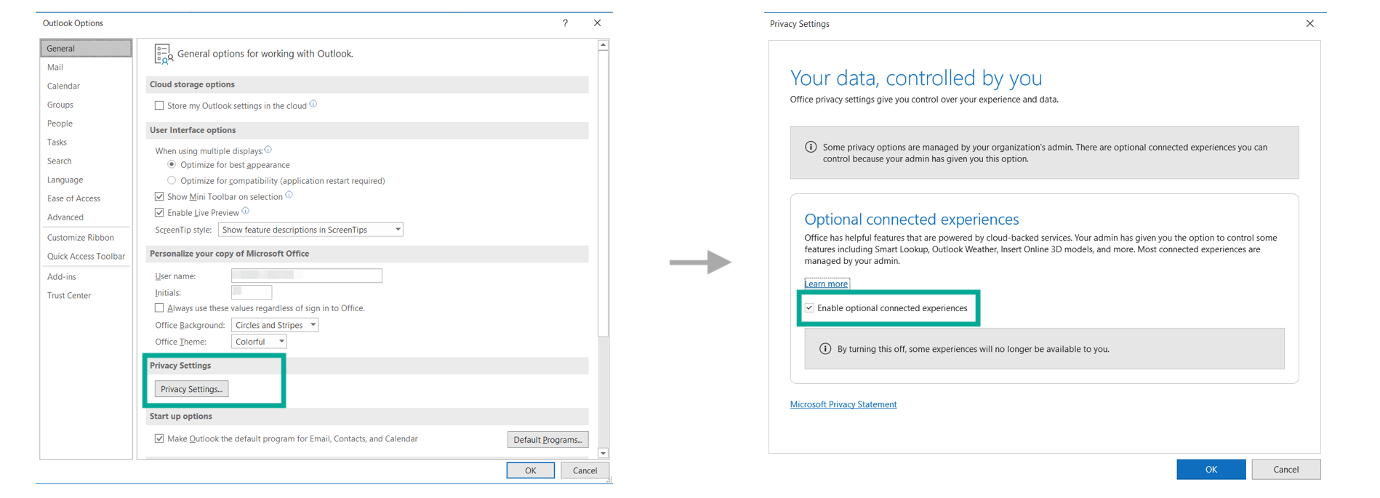Click info icon beside Mini Toolbar option
The width and height of the screenshot is (1380, 498).
point(289,195)
